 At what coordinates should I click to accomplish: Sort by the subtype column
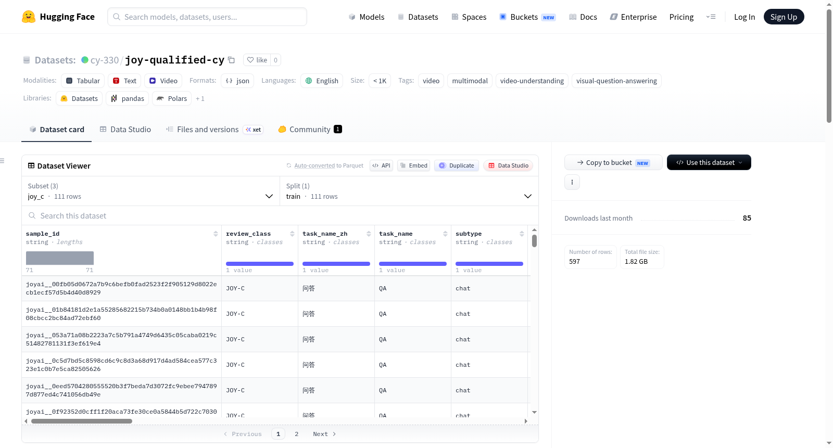click(x=522, y=234)
